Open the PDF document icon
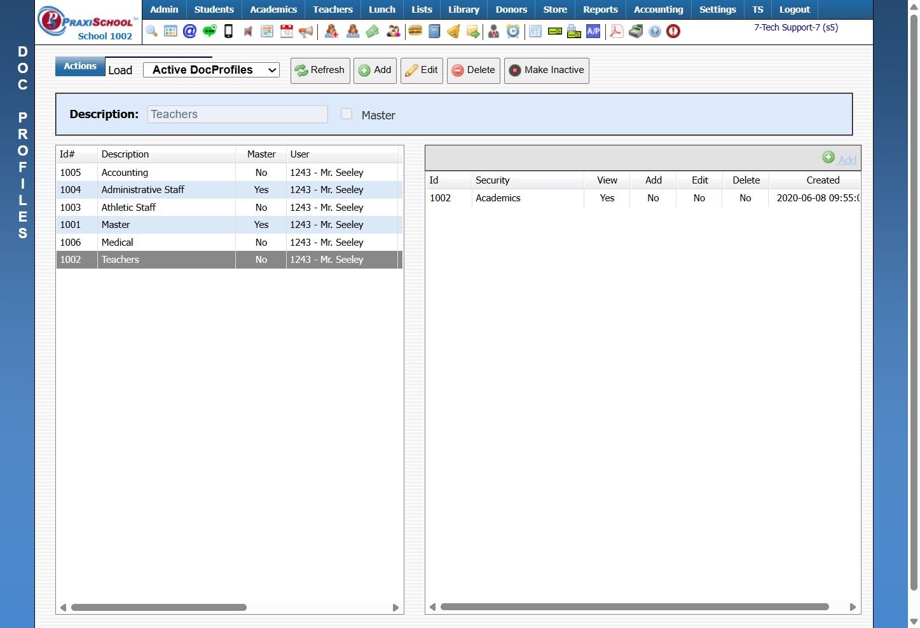 pyautogui.click(x=616, y=31)
